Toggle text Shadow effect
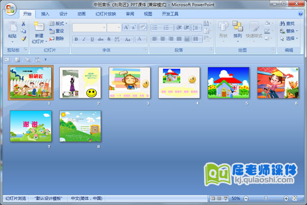The image size is (307, 205). click(109, 39)
